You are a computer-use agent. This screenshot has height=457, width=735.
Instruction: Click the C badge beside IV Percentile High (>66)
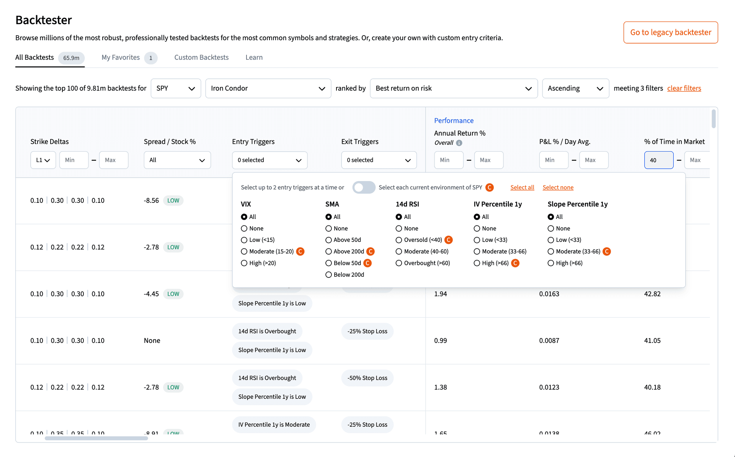[x=515, y=263]
